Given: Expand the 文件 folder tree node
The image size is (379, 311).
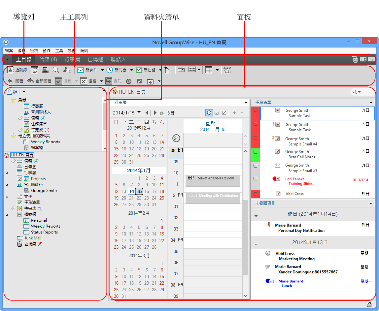Looking at the screenshot, I should coord(7,197).
